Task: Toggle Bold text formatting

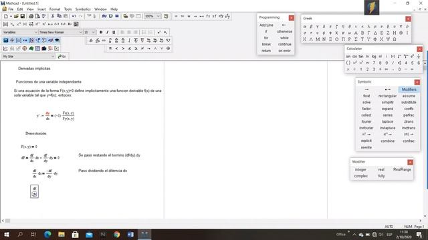Action: [x=101, y=33]
